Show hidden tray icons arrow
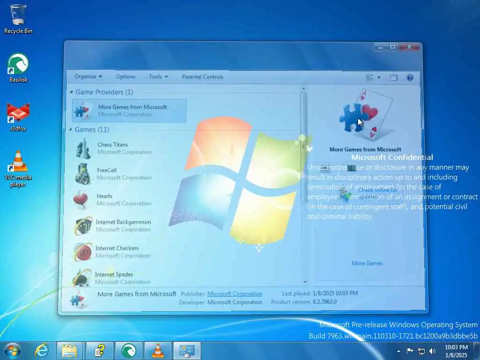The height and width of the screenshot is (360, 480). click(x=398, y=351)
